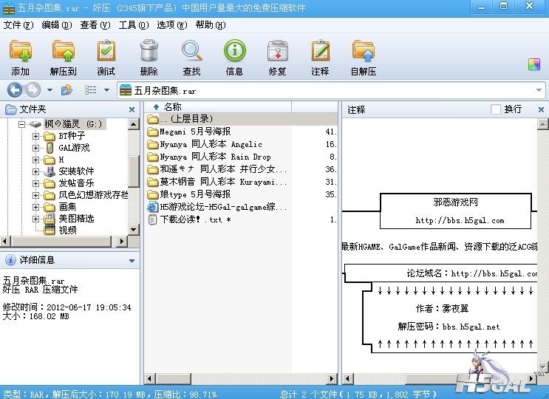Open the view mode dropdown arrow

click(106, 90)
